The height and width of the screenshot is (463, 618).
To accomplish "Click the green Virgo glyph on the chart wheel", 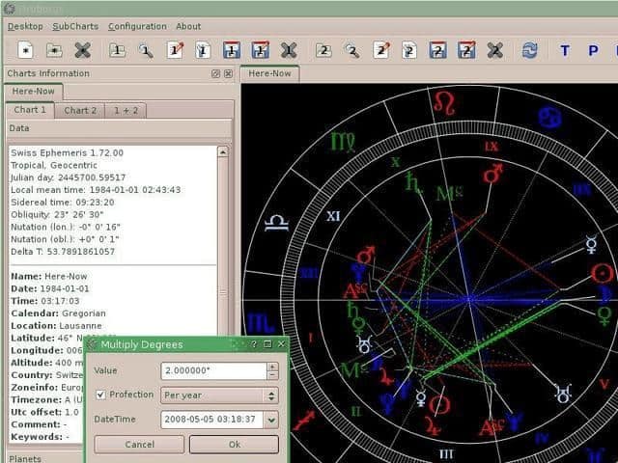I will coord(343,142).
